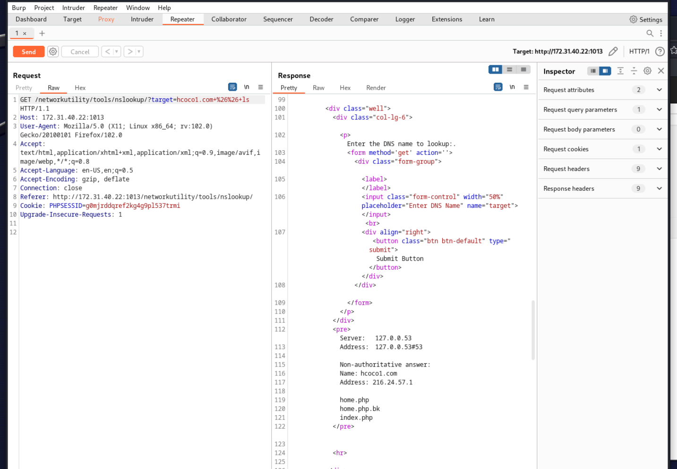Image resolution: width=677 pixels, height=469 pixels.
Task: Open the Sequencer tab
Action: coord(278,19)
